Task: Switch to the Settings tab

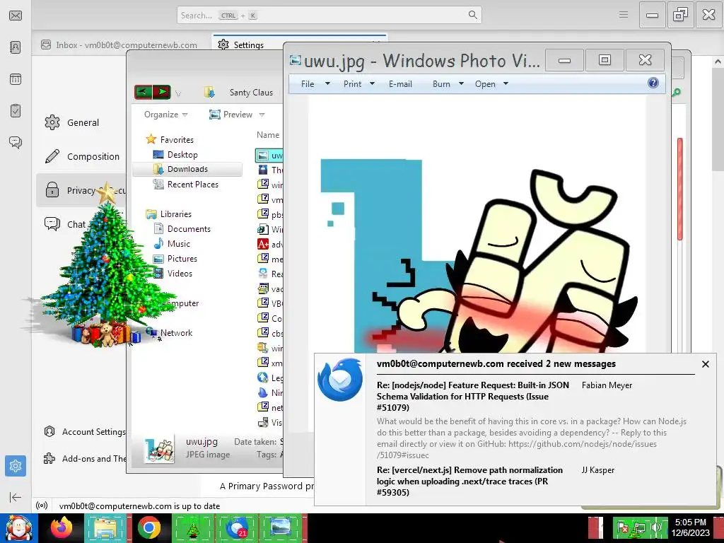Action: point(248,45)
